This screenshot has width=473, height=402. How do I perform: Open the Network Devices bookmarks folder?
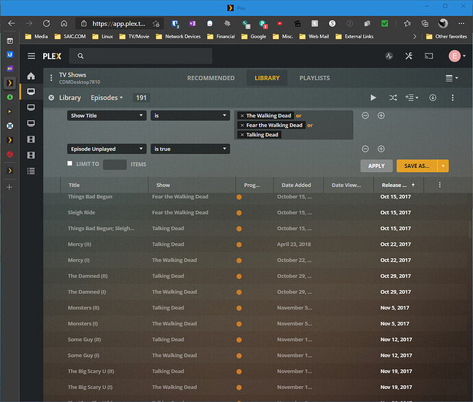pos(178,36)
